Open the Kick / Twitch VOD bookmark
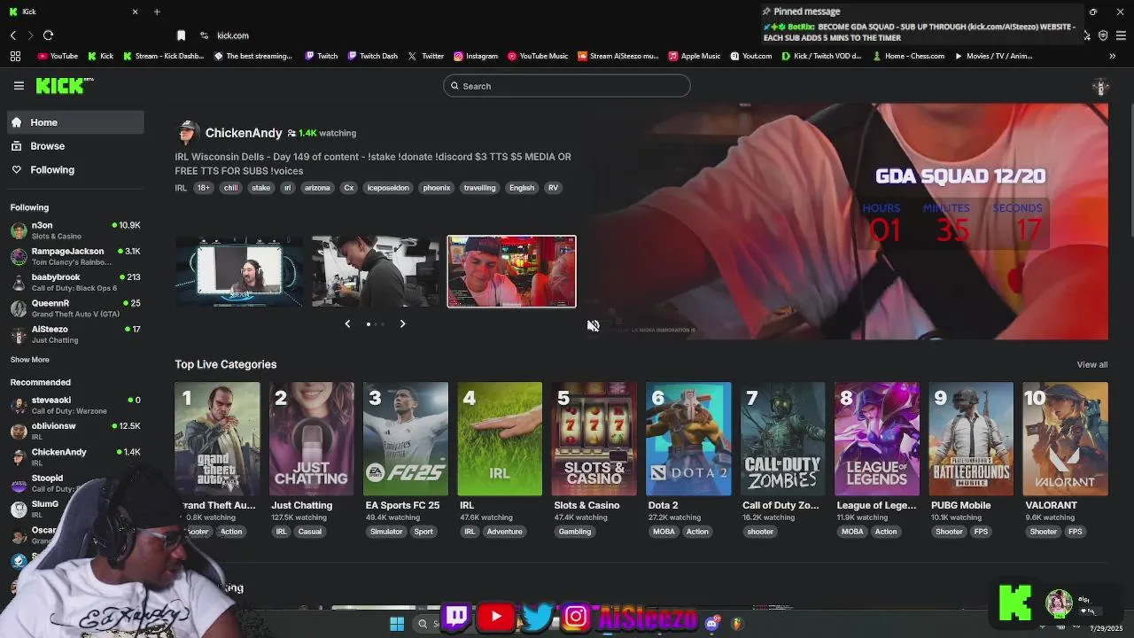This screenshot has width=1134, height=638. (821, 56)
